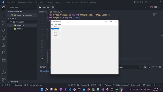Click the menubar breadcrumb folder
The image size is (163, 92).
(x=43, y=12)
